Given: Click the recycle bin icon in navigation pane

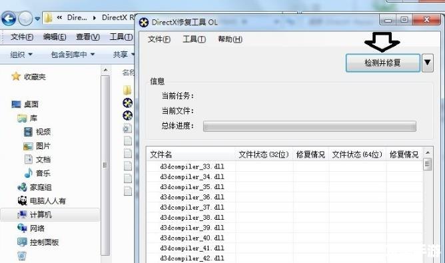Looking at the screenshot, I should click(22, 256).
